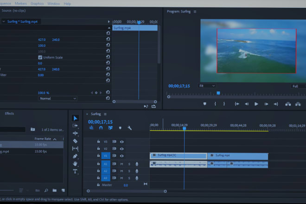
Task: Add marker in Surfing timeline
Action: 120,128
